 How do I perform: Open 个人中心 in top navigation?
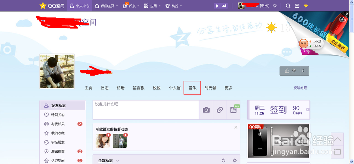[x=79, y=6]
